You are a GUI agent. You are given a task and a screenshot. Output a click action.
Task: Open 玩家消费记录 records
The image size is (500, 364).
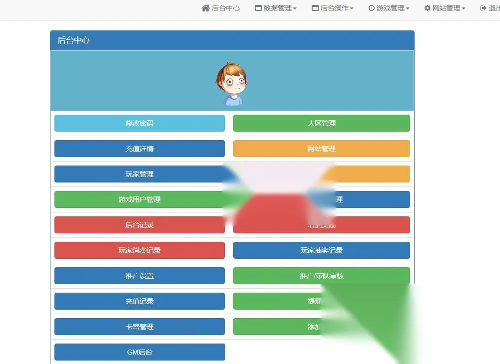[139, 250]
